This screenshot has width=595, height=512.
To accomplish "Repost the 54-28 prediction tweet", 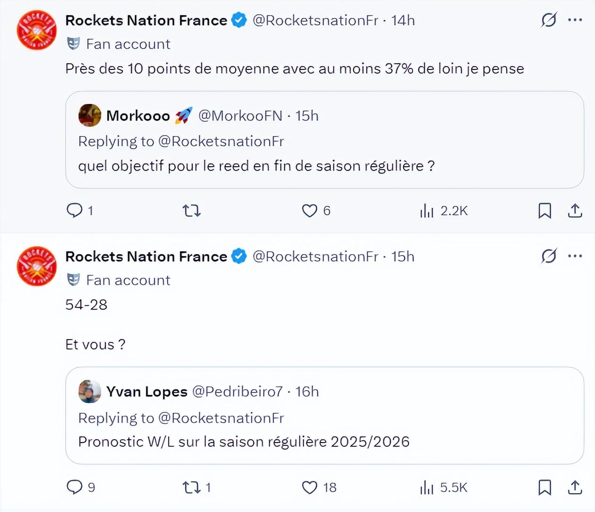I will pyautogui.click(x=192, y=487).
